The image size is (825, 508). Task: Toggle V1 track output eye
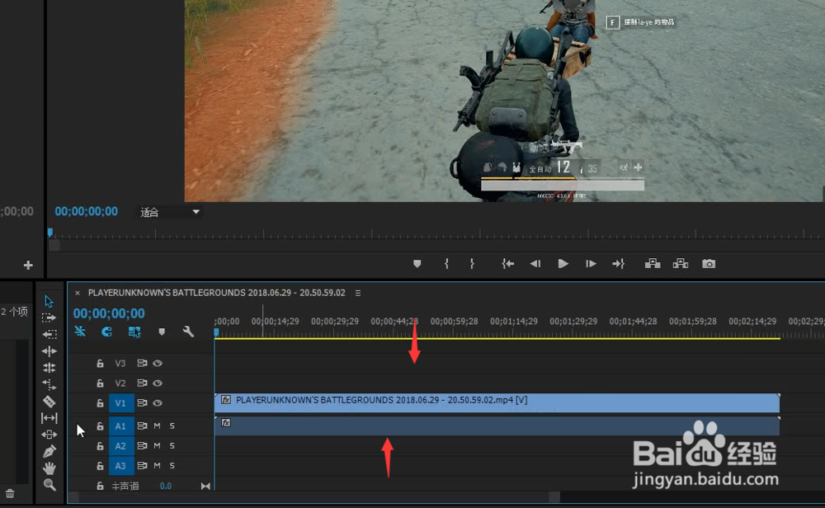click(x=158, y=403)
